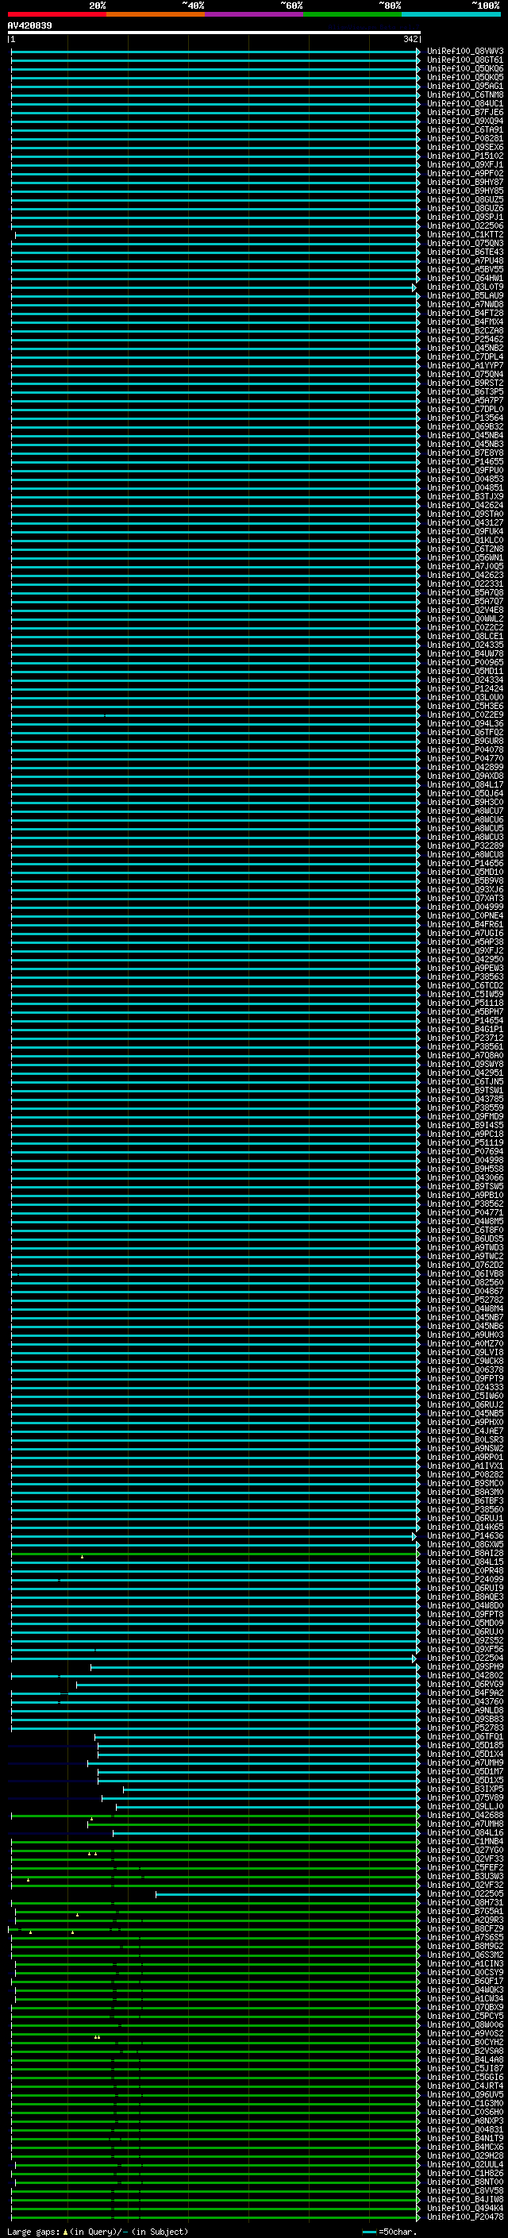The width and height of the screenshot is (508, 2238).
Task: Open hit UniRef100_P04770
Action: [x=464, y=758]
